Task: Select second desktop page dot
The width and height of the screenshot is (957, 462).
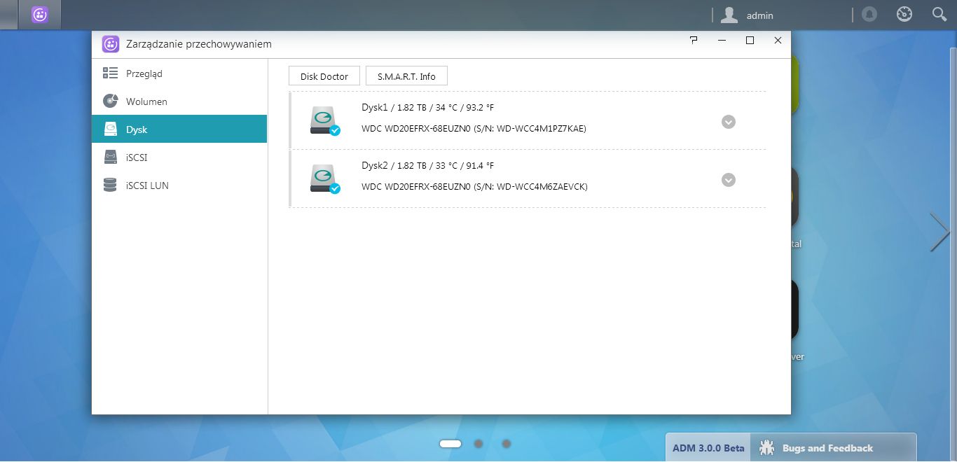Action: point(478,443)
